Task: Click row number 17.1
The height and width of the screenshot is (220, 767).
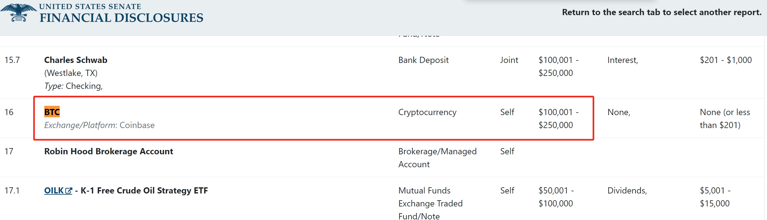Action: tap(12, 190)
